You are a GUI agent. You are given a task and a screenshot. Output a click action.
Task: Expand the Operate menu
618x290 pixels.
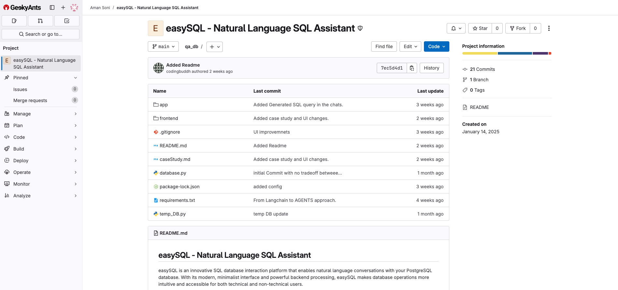coord(41,172)
